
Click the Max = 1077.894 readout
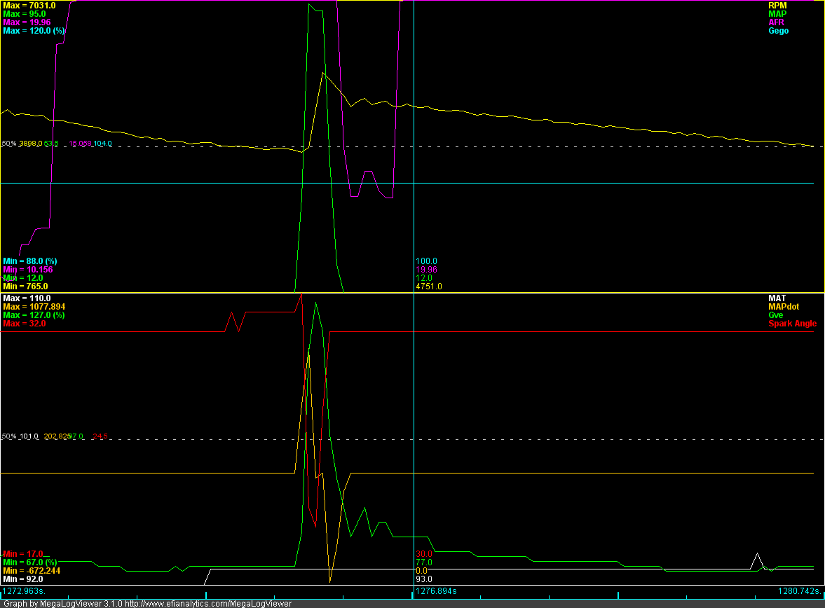click(x=34, y=308)
